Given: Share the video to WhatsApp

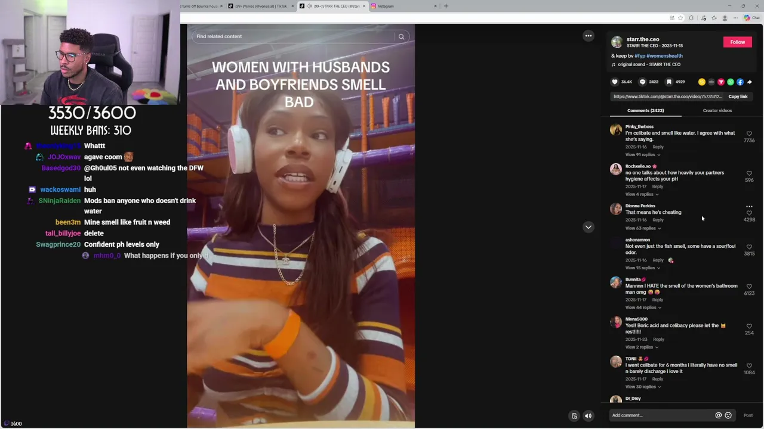Looking at the screenshot, I should pyautogui.click(x=731, y=82).
